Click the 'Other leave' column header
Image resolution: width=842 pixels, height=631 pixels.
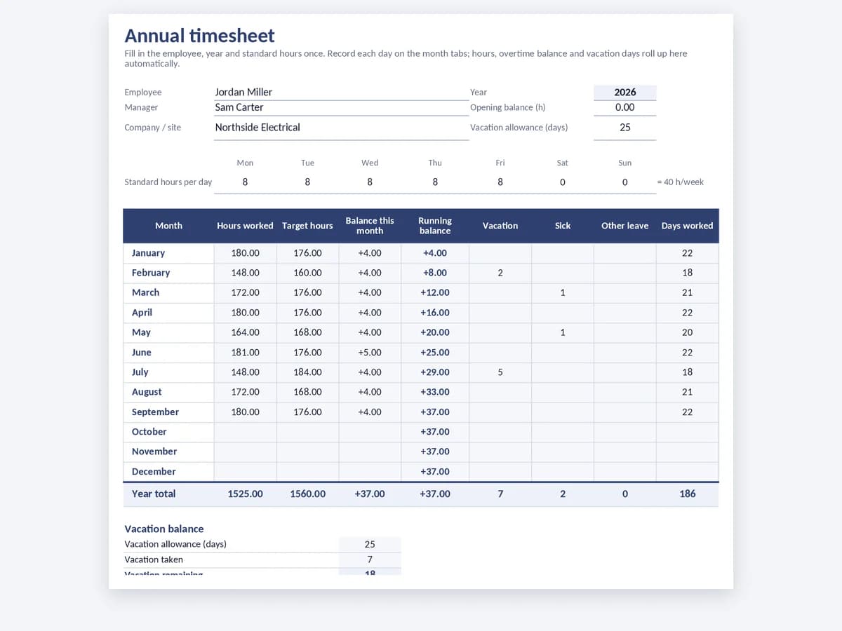(x=624, y=226)
